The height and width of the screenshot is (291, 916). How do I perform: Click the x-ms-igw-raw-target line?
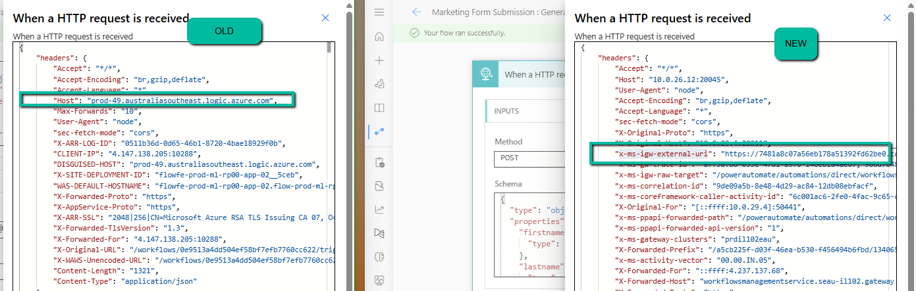tap(755, 175)
